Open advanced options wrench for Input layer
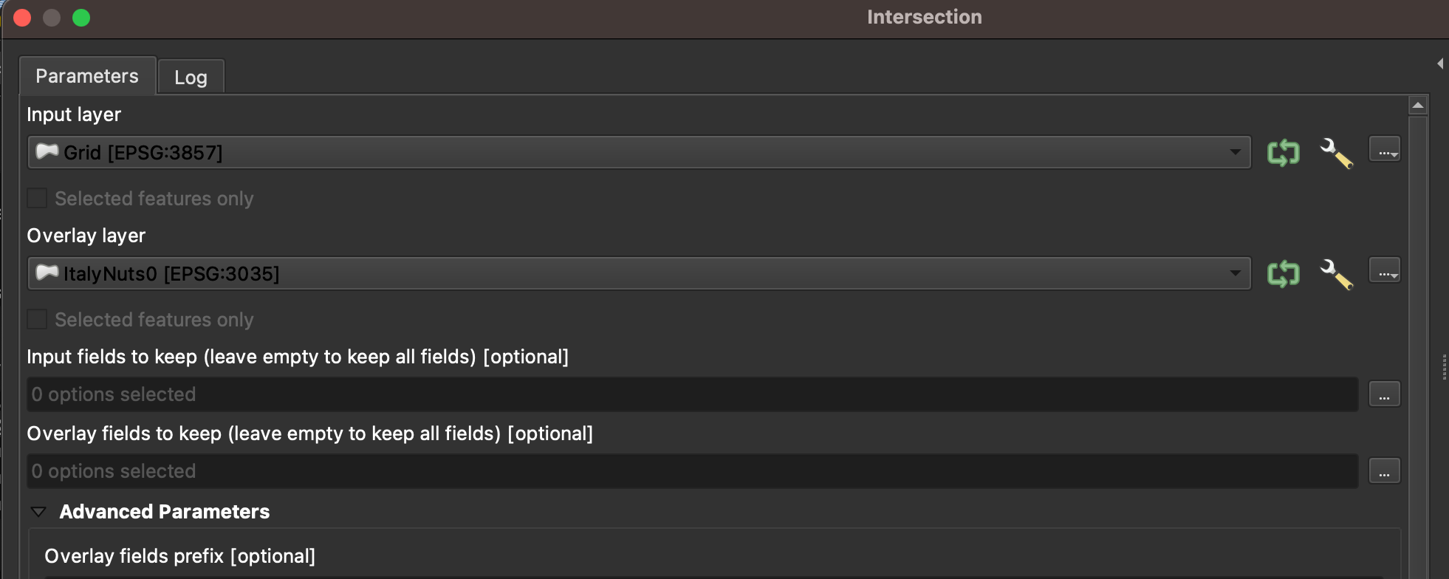1449x579 pixels. [1335, 153]
